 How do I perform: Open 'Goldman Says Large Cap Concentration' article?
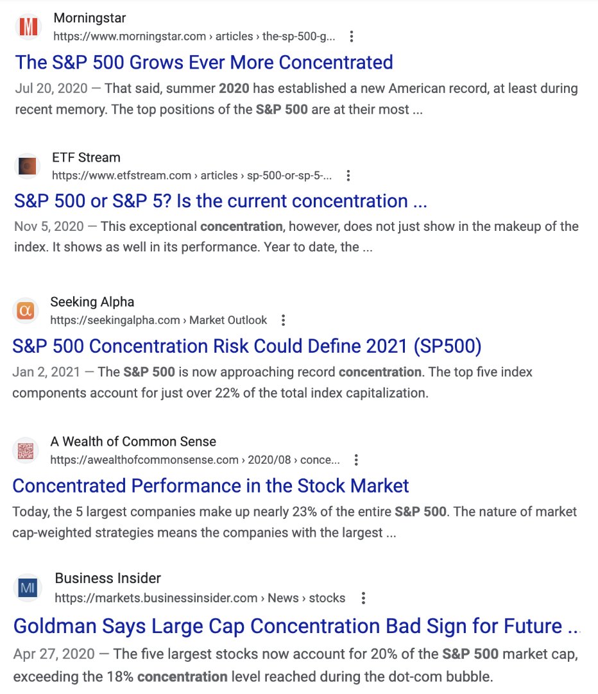[296, 626]
